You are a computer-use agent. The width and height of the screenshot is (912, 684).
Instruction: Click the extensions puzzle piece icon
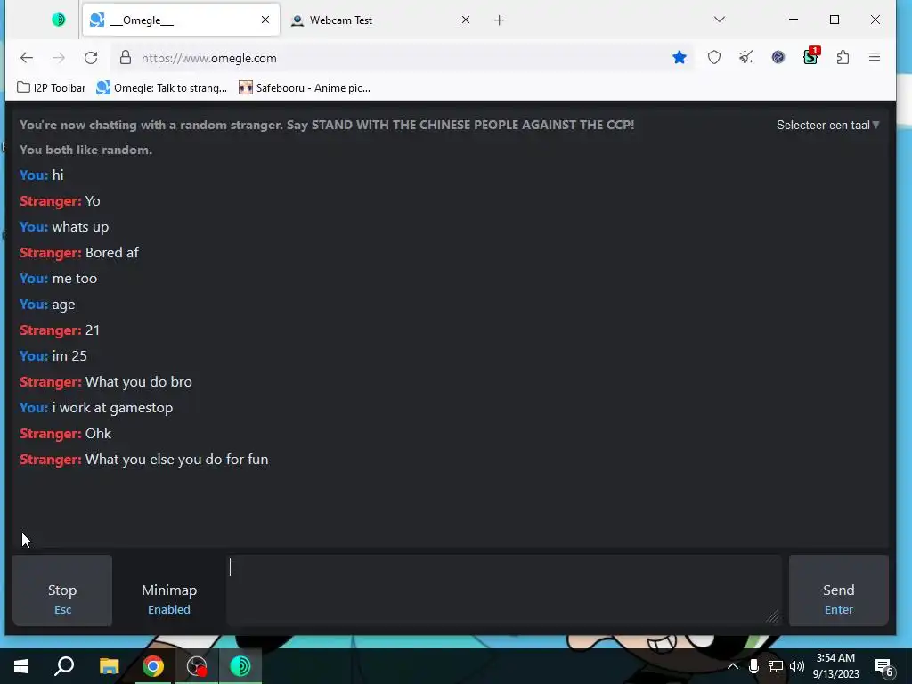[843, 57]
